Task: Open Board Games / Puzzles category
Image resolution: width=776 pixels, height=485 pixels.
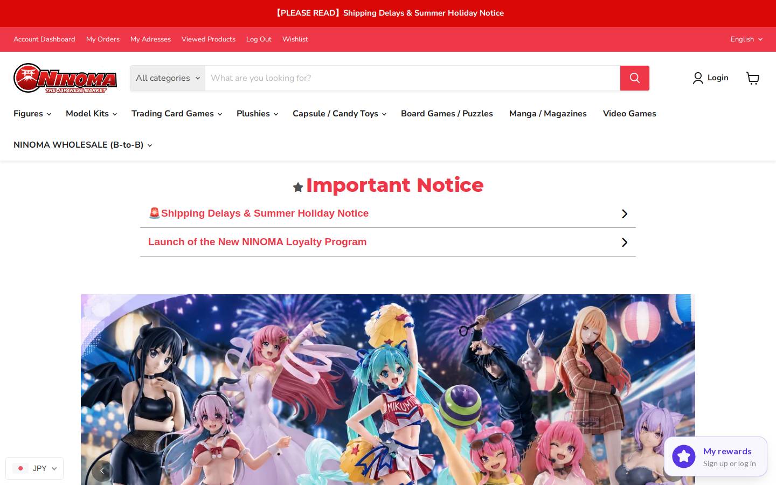Action: pyautogui.click(x=447, y=114)
